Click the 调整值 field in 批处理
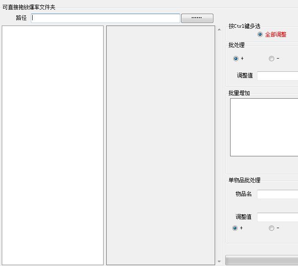This screenshot has width=298, height=266. coord(277,76)
